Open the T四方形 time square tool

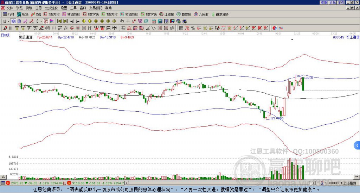click(110, 14)
